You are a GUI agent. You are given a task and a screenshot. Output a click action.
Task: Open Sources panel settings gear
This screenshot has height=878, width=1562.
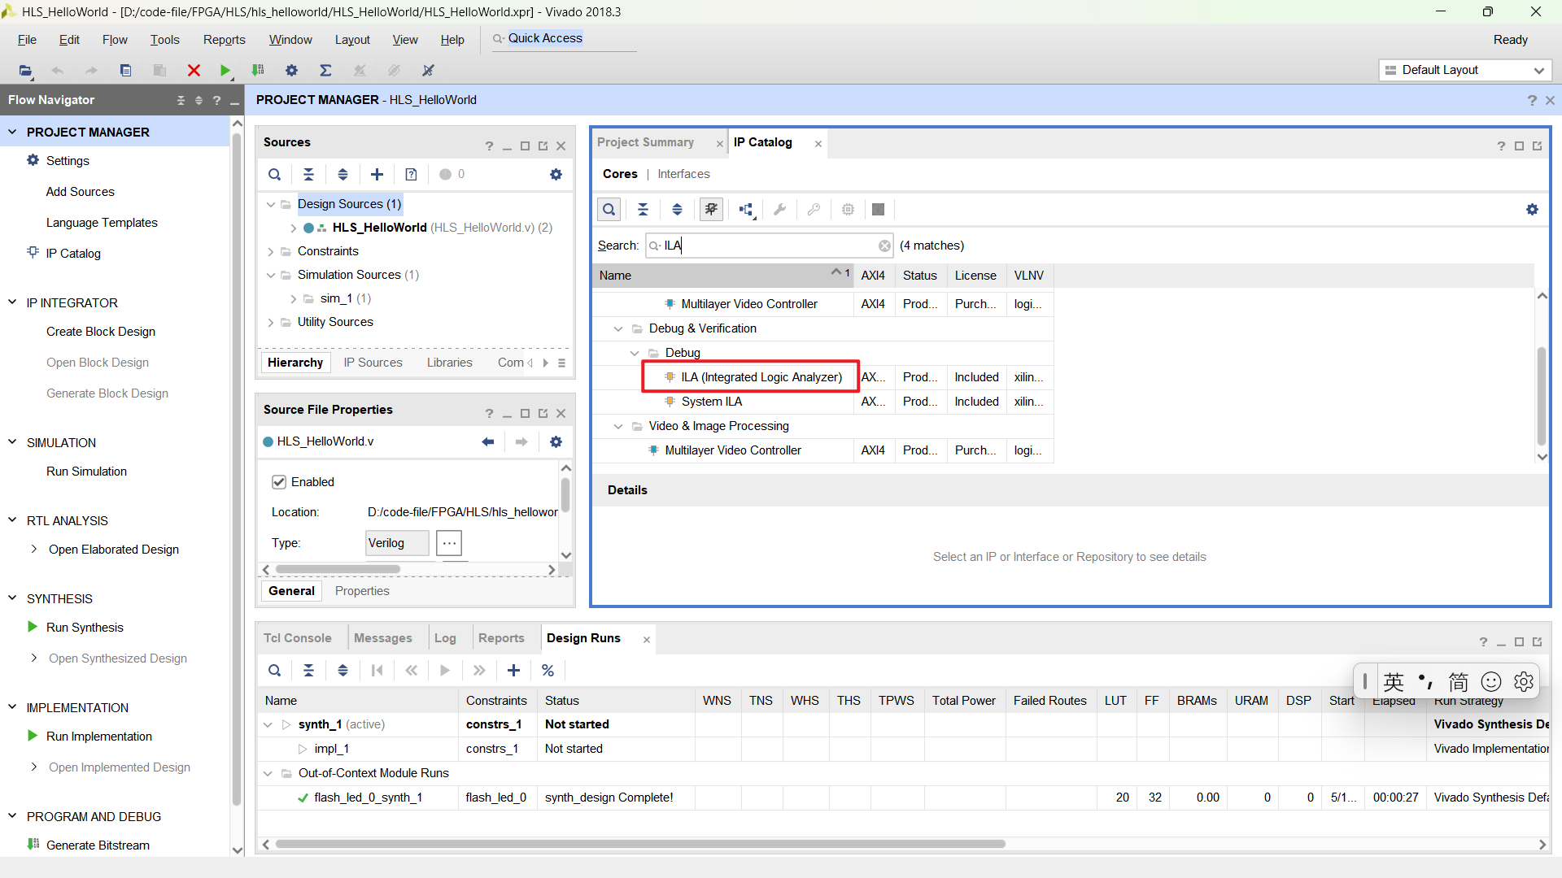point(556,174)
